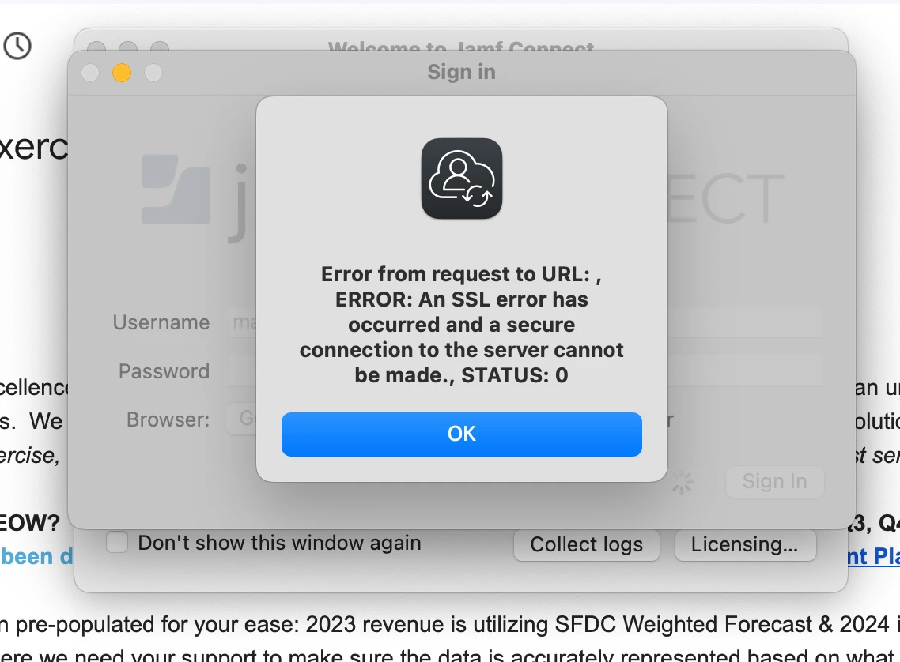Open the Browser dropdown menu
The image size is (900, 662).
coord(242,419)
